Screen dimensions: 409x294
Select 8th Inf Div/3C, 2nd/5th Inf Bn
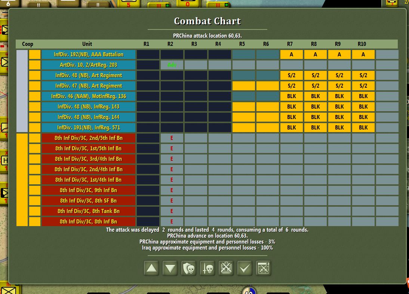pos(89,138)
